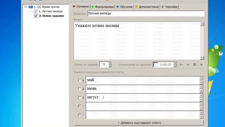225x127 pixels.
Task: Click the answer field containing май
Action: pyautogui.click(x=143, y=80)
